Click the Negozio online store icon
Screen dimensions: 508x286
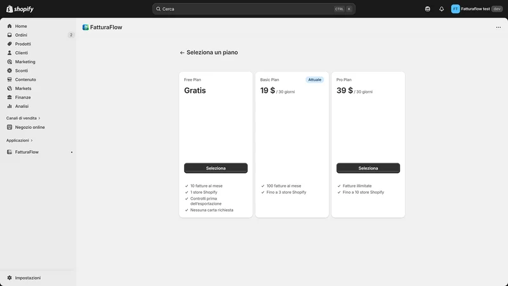point(10,127)
